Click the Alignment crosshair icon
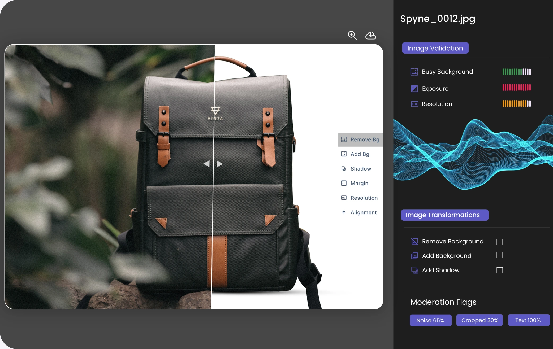Viewport: 553px width, 349px height. [344, 212]
